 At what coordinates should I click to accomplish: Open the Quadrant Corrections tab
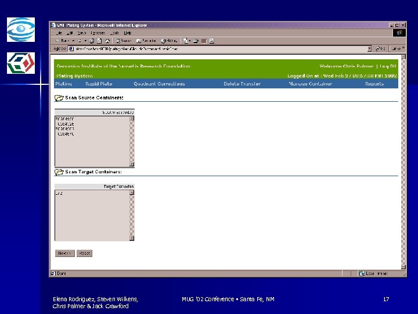pyautogui.click(x=159, y=84)
